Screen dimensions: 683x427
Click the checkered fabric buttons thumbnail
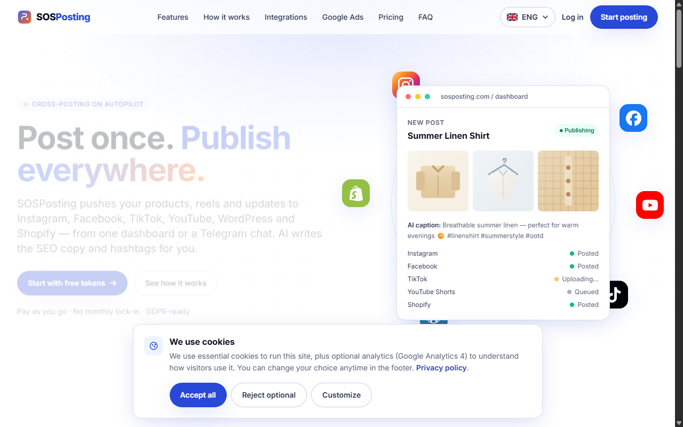coord(568,181)
